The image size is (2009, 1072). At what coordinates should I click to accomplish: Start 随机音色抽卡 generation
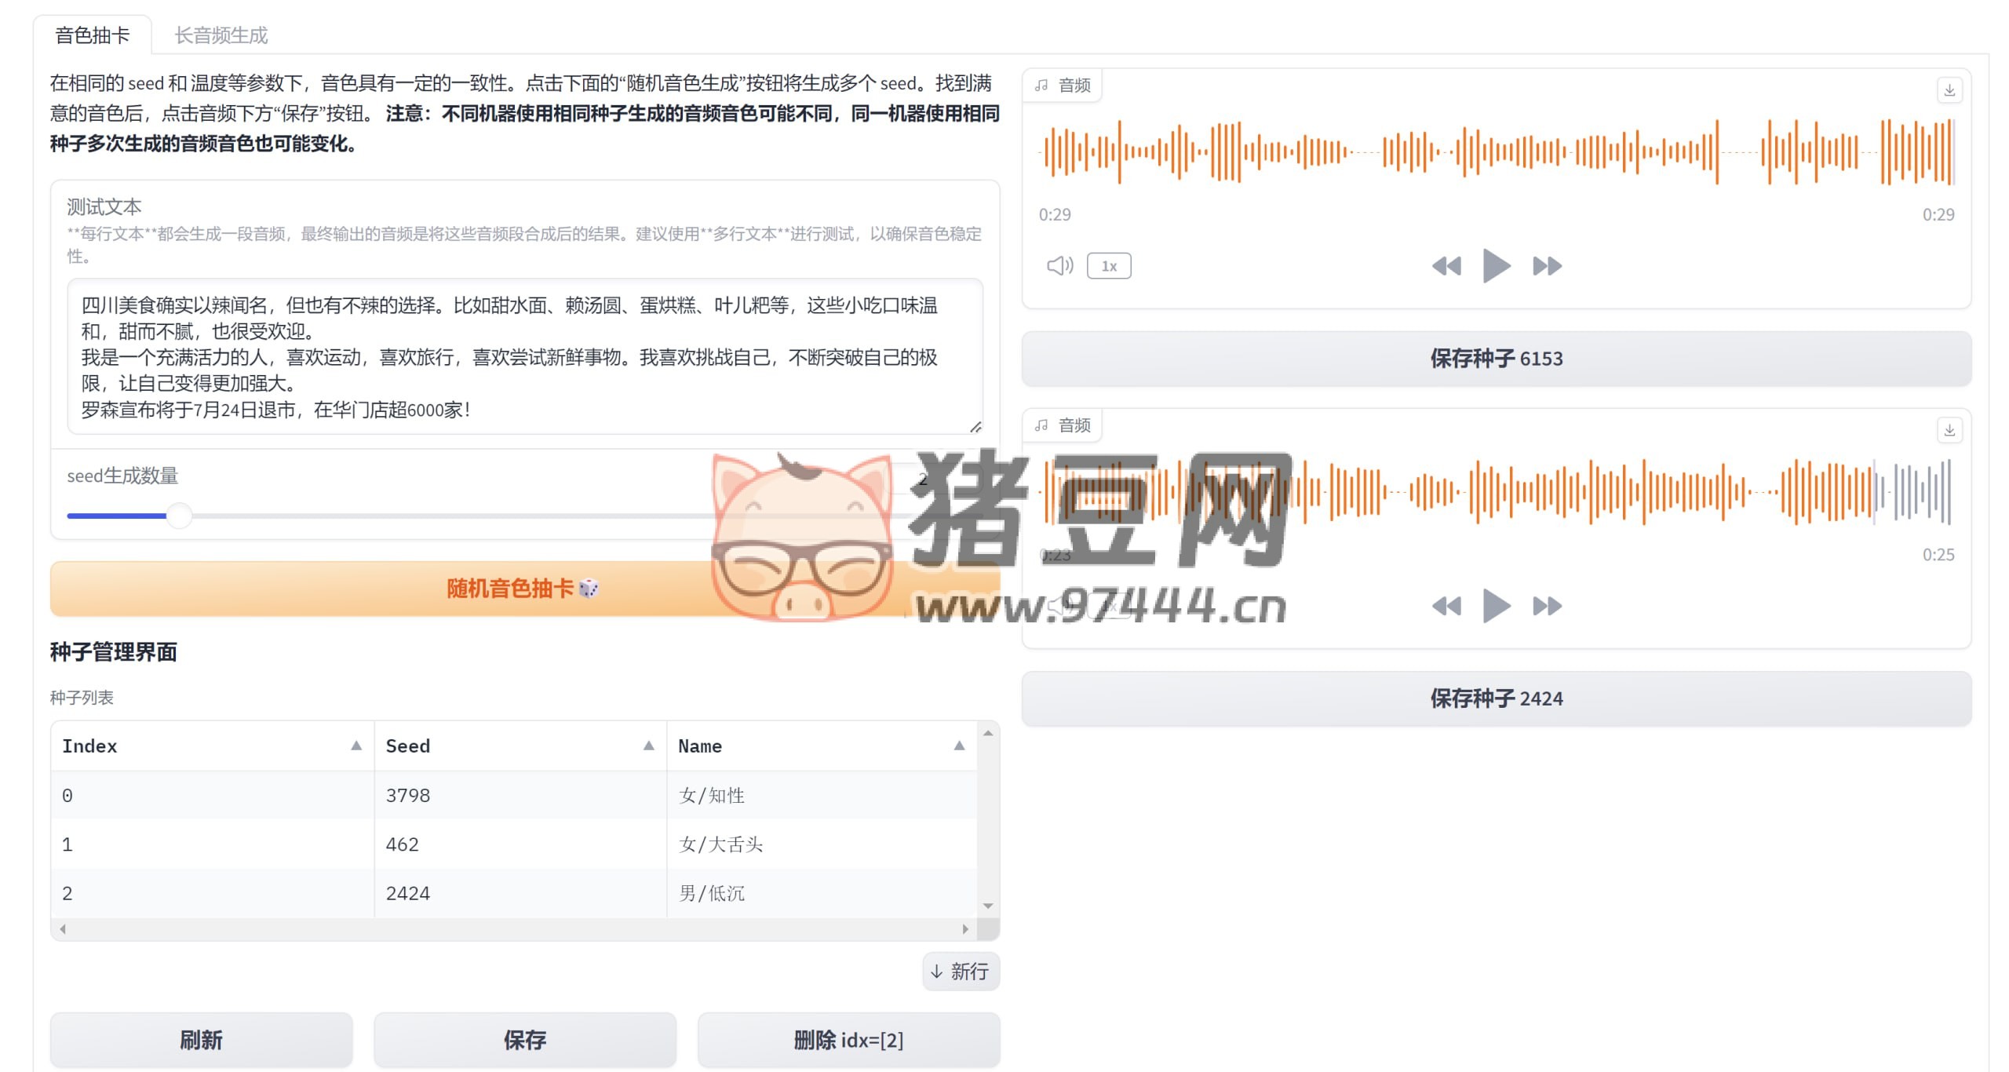pyautogui.click(x=524, y=589)
